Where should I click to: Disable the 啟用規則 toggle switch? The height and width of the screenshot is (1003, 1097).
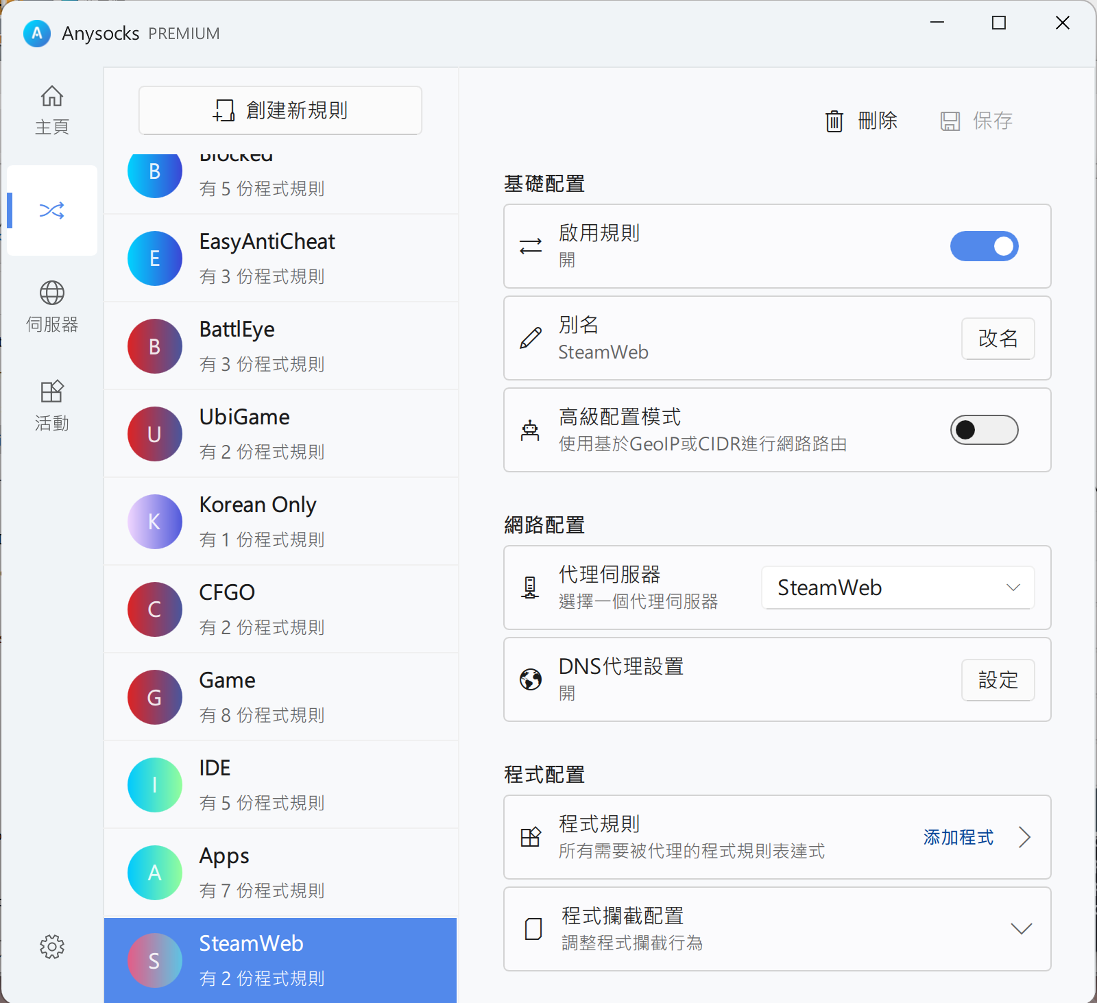click(984, 246)
